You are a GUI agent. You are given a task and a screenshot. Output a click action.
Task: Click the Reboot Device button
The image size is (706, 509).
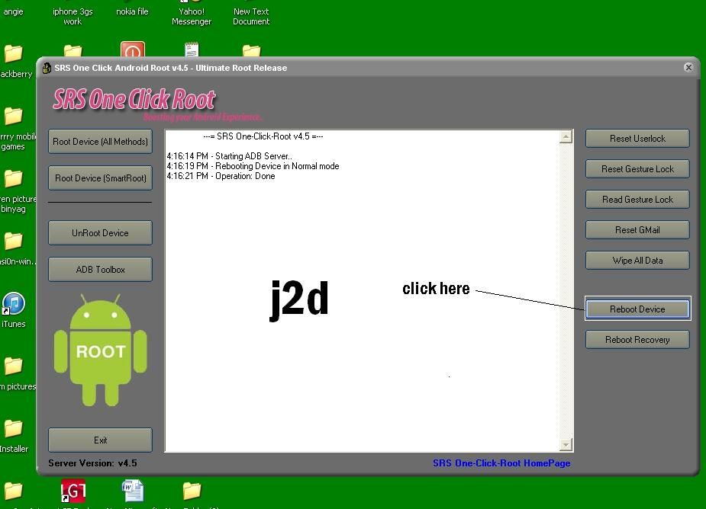click(x=637, y=309)
